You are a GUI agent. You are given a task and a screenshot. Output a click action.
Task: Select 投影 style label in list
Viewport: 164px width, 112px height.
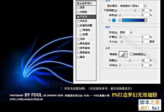point(82,8)
